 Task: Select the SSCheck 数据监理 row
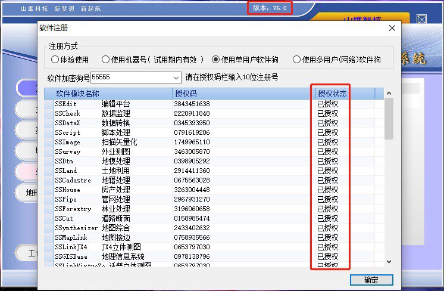coord(214,113)
